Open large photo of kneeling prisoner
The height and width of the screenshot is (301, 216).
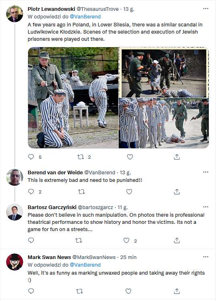click(x=73, y=98)
